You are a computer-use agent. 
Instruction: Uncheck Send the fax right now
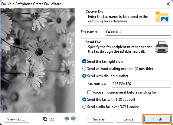[x=84, y=61]
